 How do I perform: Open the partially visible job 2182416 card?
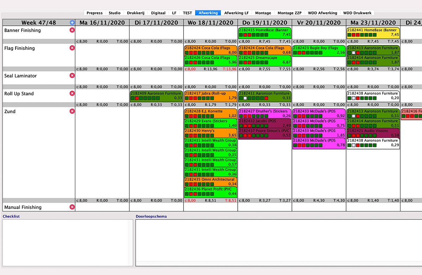pos(411,114)
